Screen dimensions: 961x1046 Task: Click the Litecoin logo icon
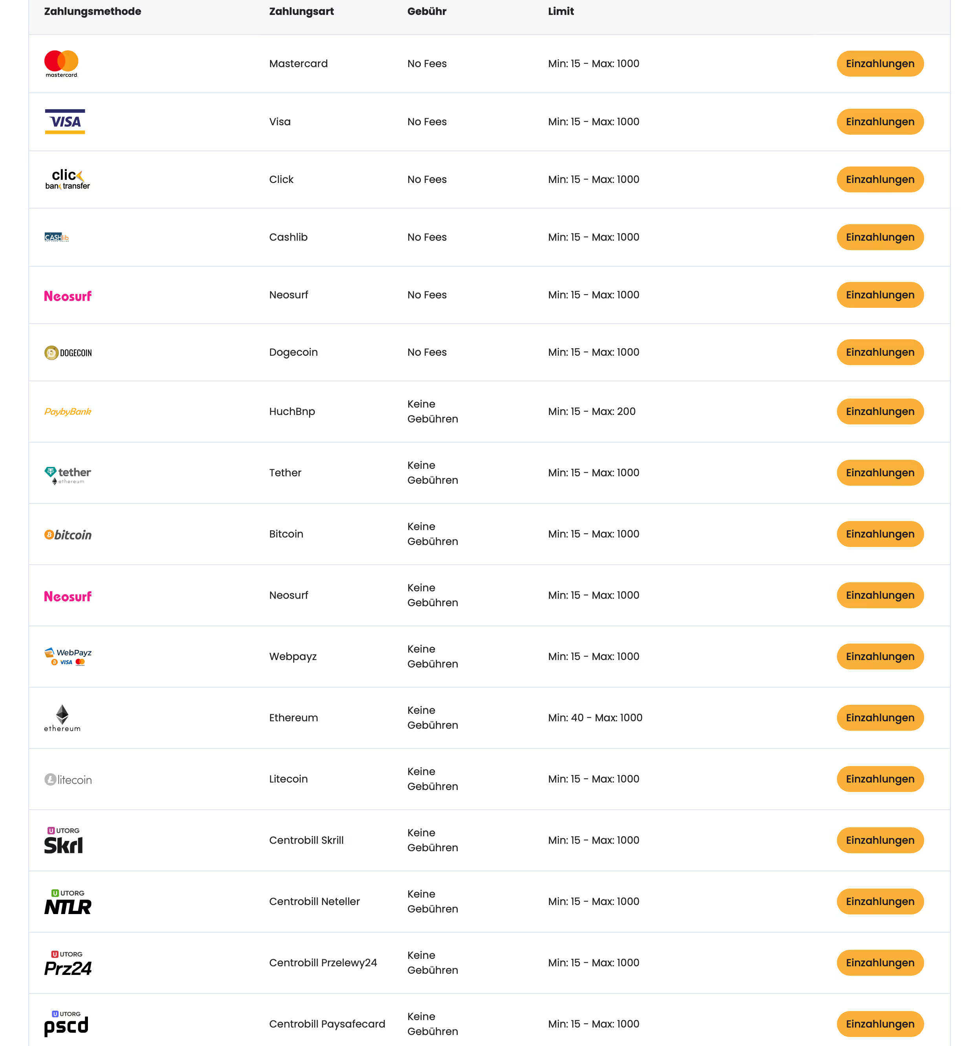tap(68, 780)
